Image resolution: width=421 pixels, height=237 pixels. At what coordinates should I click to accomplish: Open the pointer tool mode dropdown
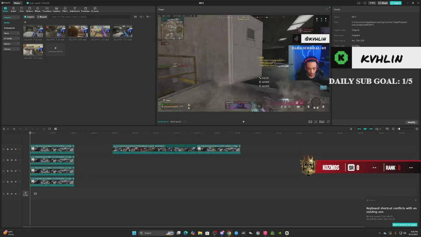8,129
